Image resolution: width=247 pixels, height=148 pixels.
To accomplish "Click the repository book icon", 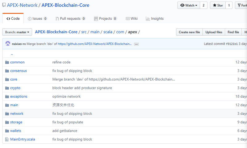I will 4,5.
